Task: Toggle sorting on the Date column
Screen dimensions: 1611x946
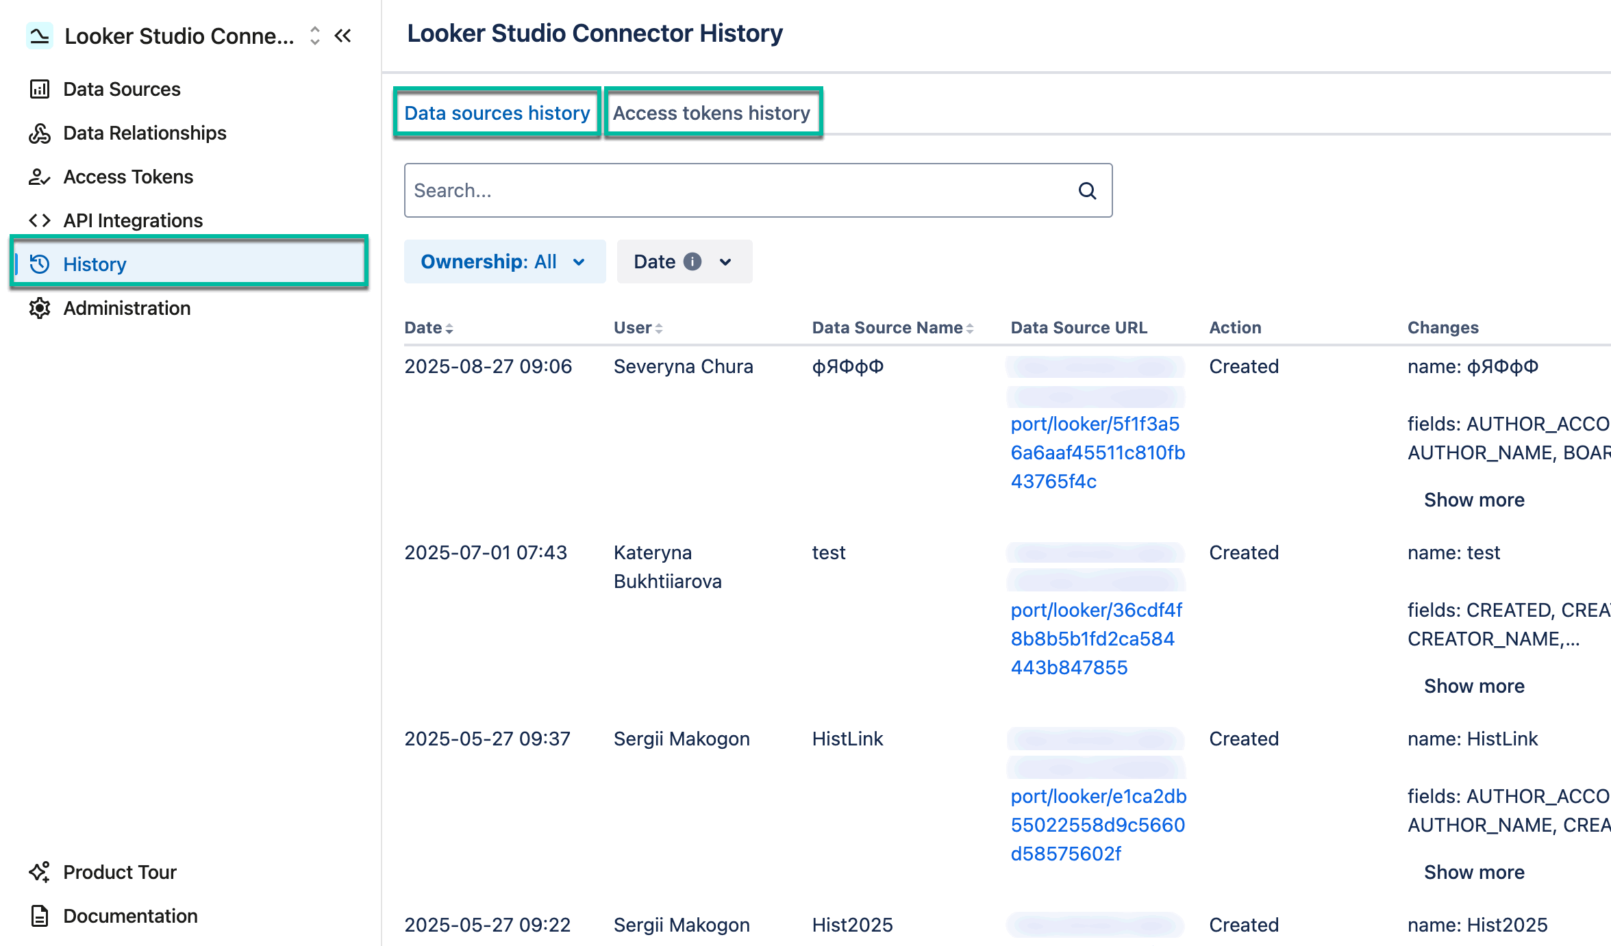Action: tap(450, 328)
